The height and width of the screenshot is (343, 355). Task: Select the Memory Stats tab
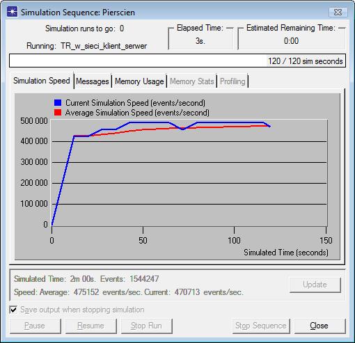(x=192, y=81)
